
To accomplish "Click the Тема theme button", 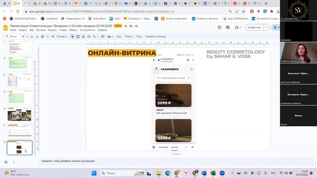I will click(139, 37).
